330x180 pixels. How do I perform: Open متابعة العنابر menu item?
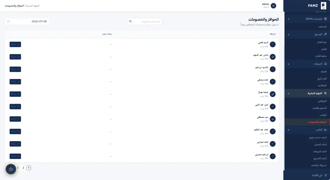coord(321,56)
